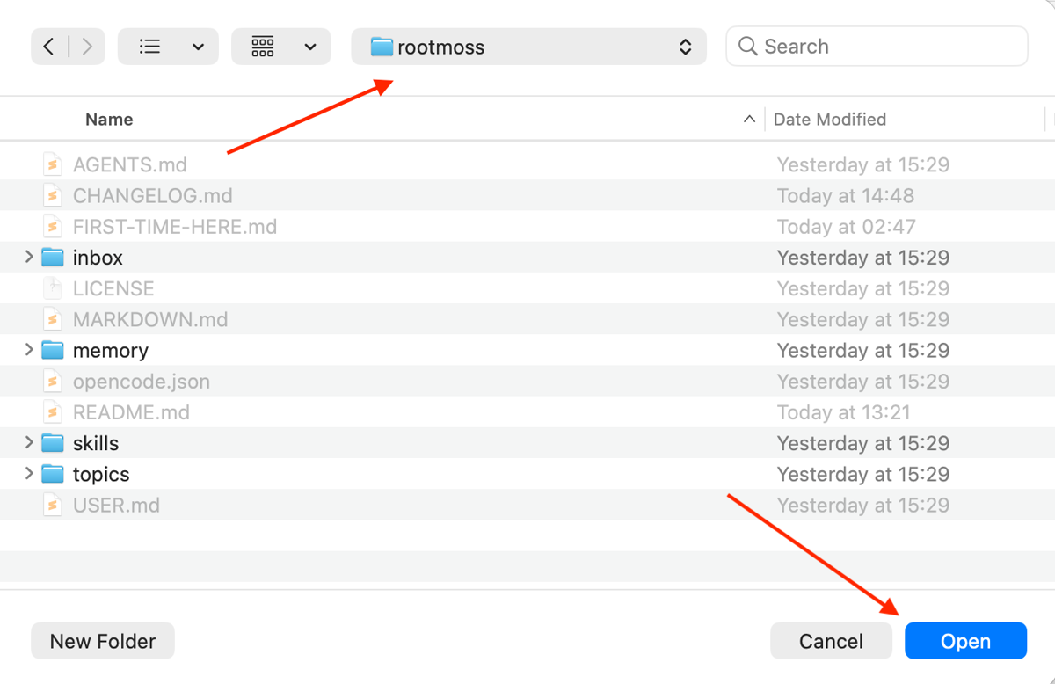The image size is (1055, 684).
Task: Click the LICENSE file icon
Action: [53, 288]
